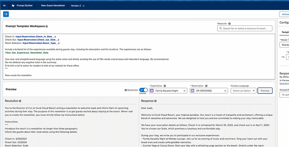Toggle the Resolution enabled switch
The width and height of the screenshot is (289, 147).
[x=143, y=90]
